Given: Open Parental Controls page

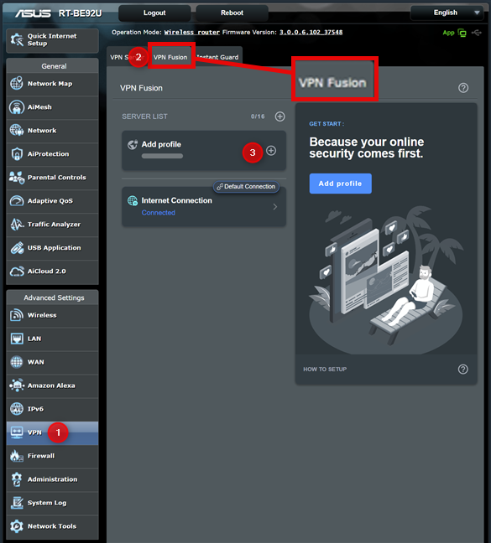Looking at the screenshot, I should click(x=52, y=178).
